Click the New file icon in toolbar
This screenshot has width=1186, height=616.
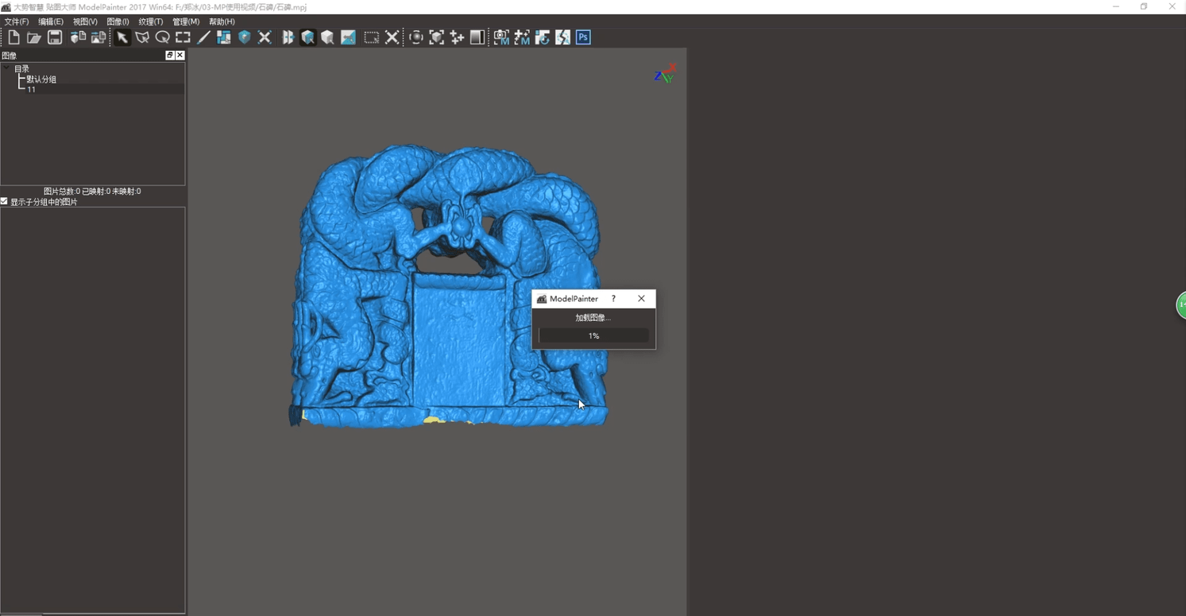pyautogui.click(x=14, y=37)
